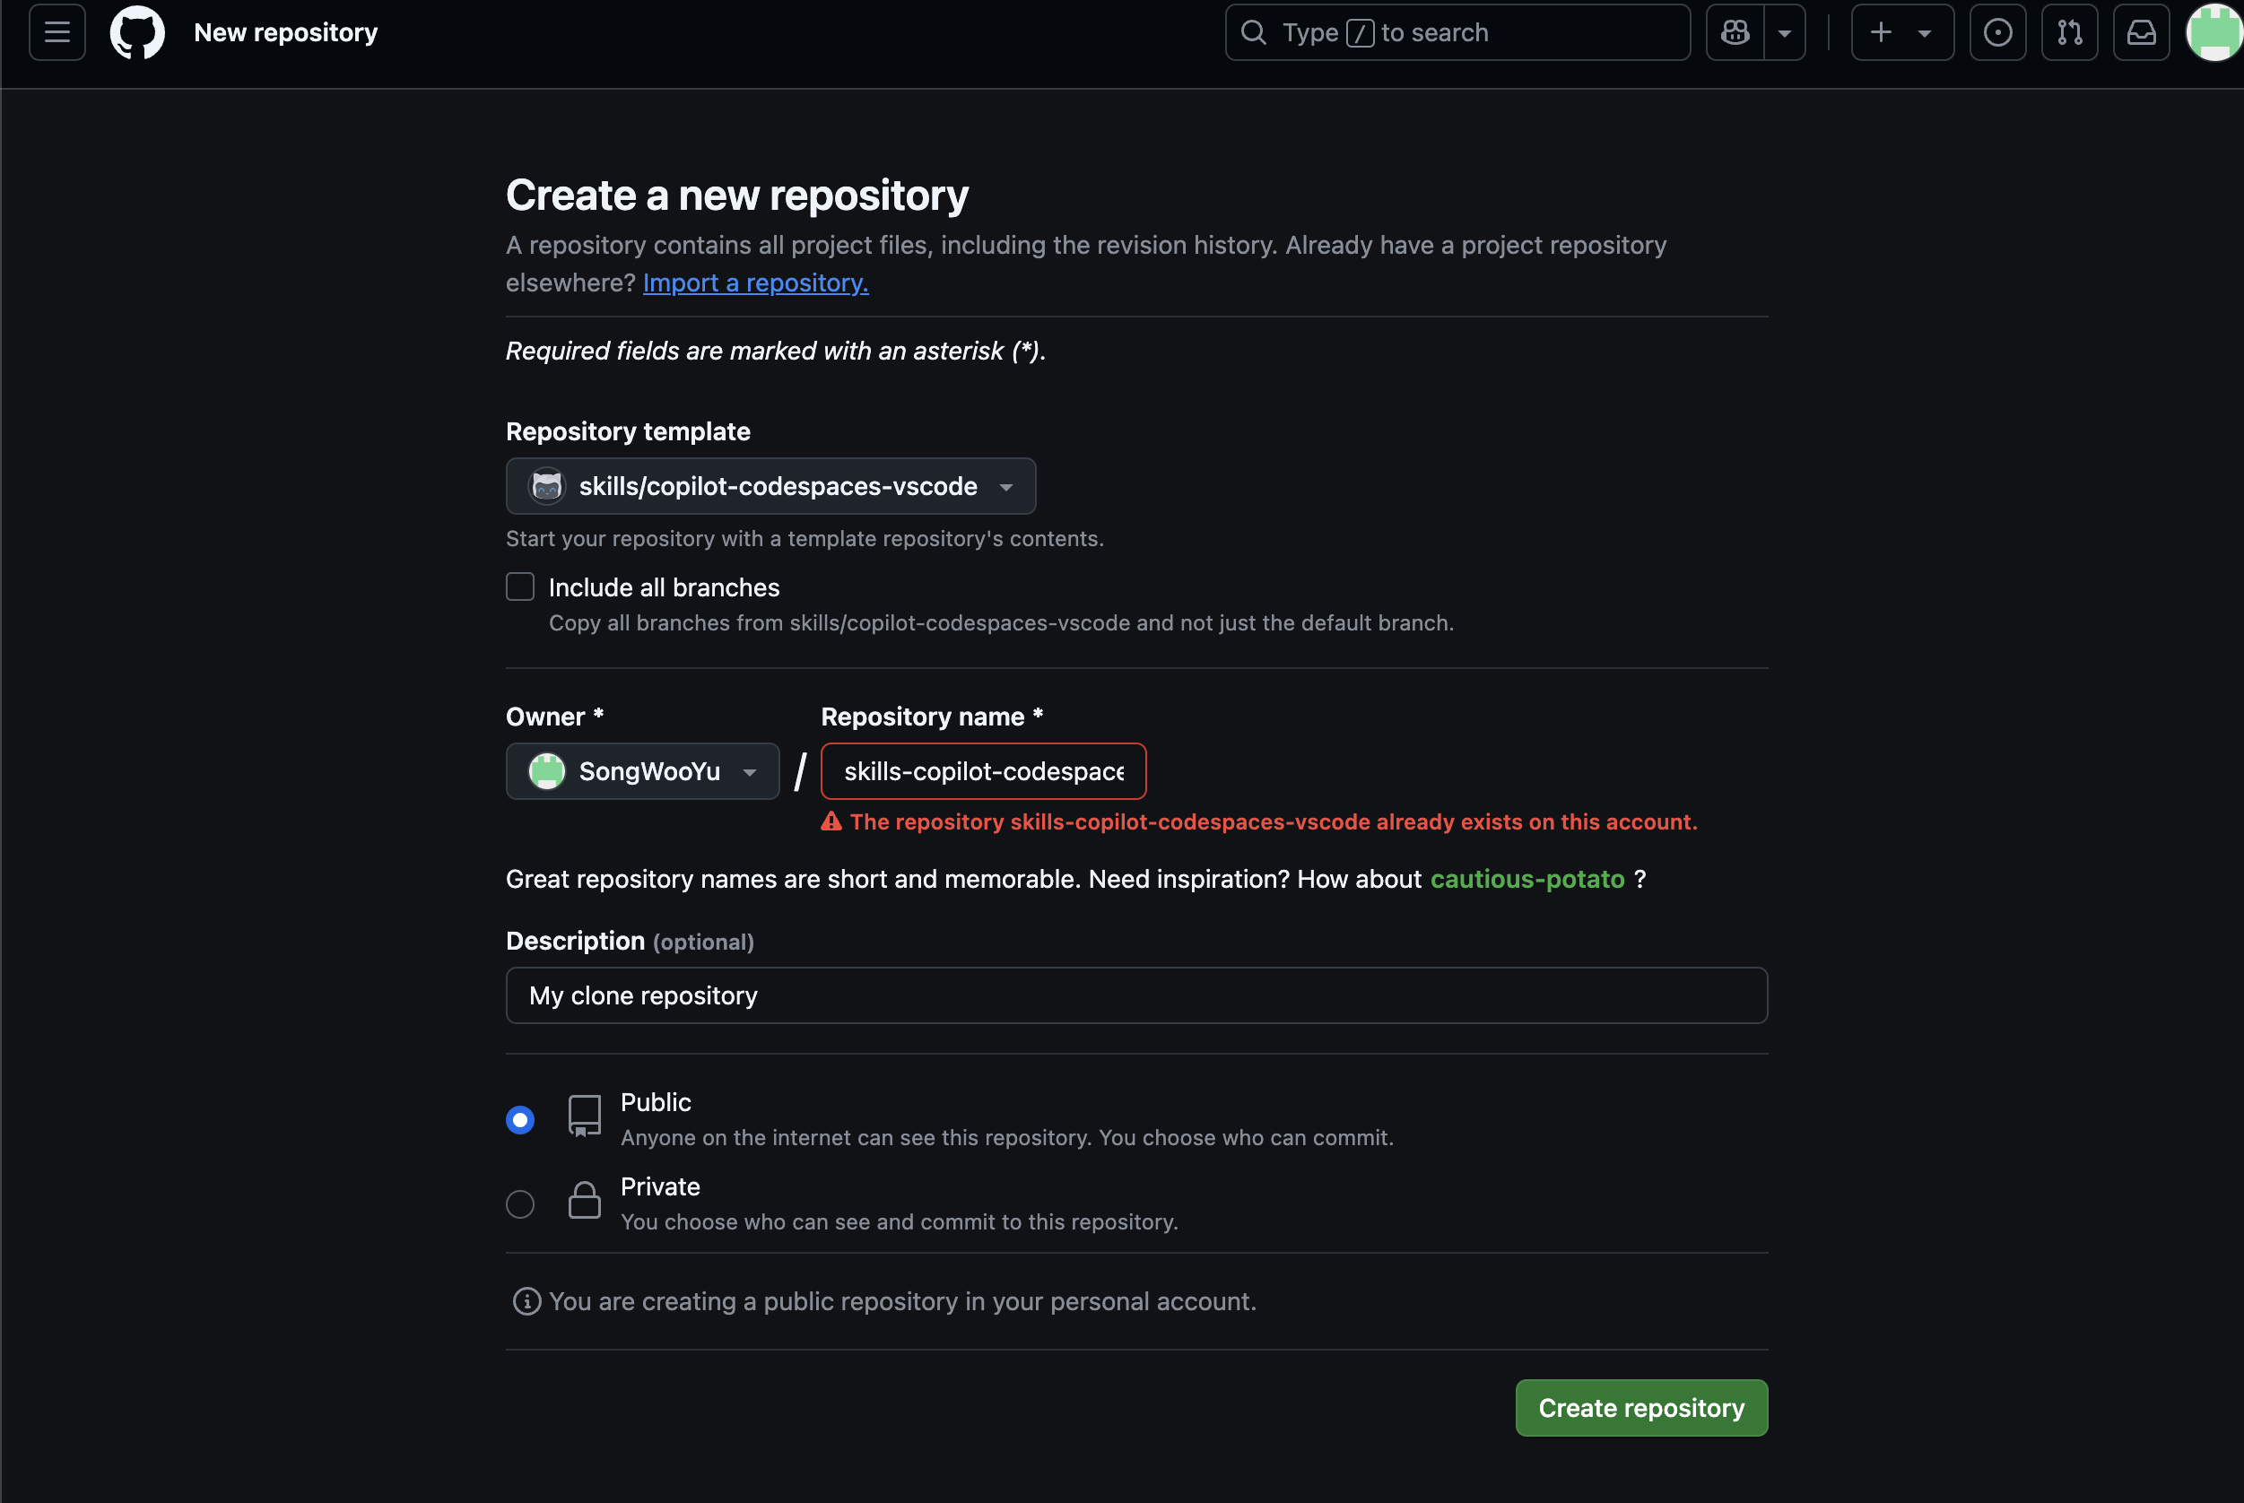Expand the Repository template dropdown
This screenshot has width=2244, height=1503.
[770, 486]
